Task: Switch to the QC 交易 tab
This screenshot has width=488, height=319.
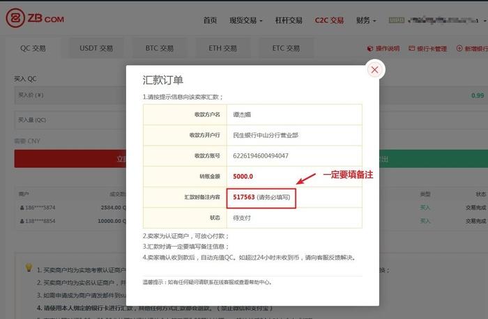Action: [33, 49]
